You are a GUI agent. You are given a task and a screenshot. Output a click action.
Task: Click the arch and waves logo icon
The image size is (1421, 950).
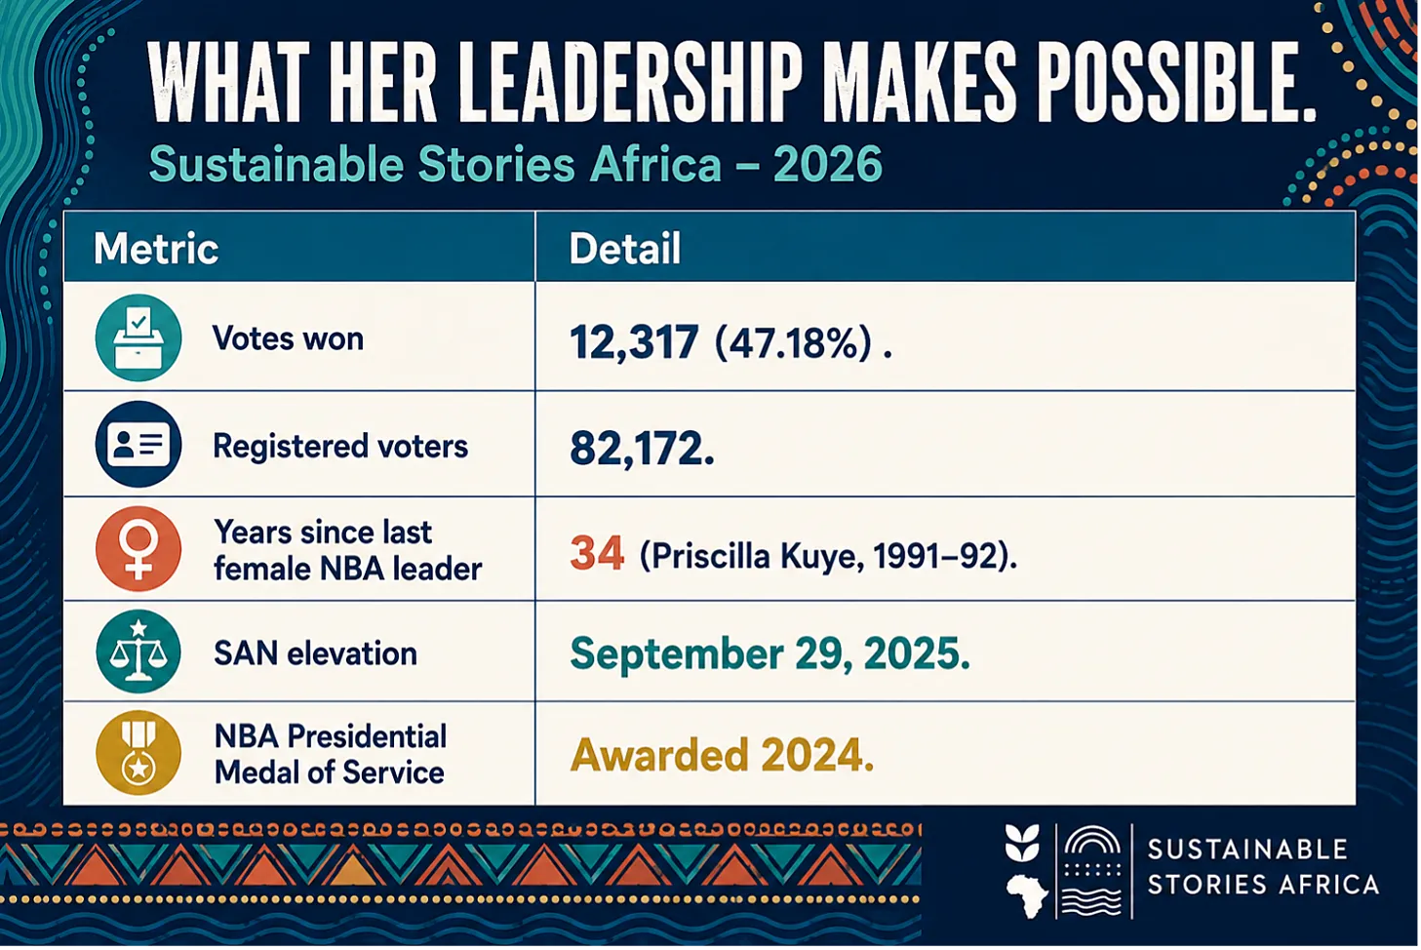pos(1091,872)
